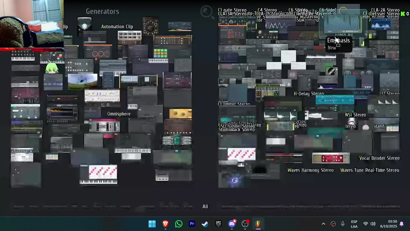Choose the NS1 Stereo effect
The width and height of the screenshot is (410, 231).
355,115
